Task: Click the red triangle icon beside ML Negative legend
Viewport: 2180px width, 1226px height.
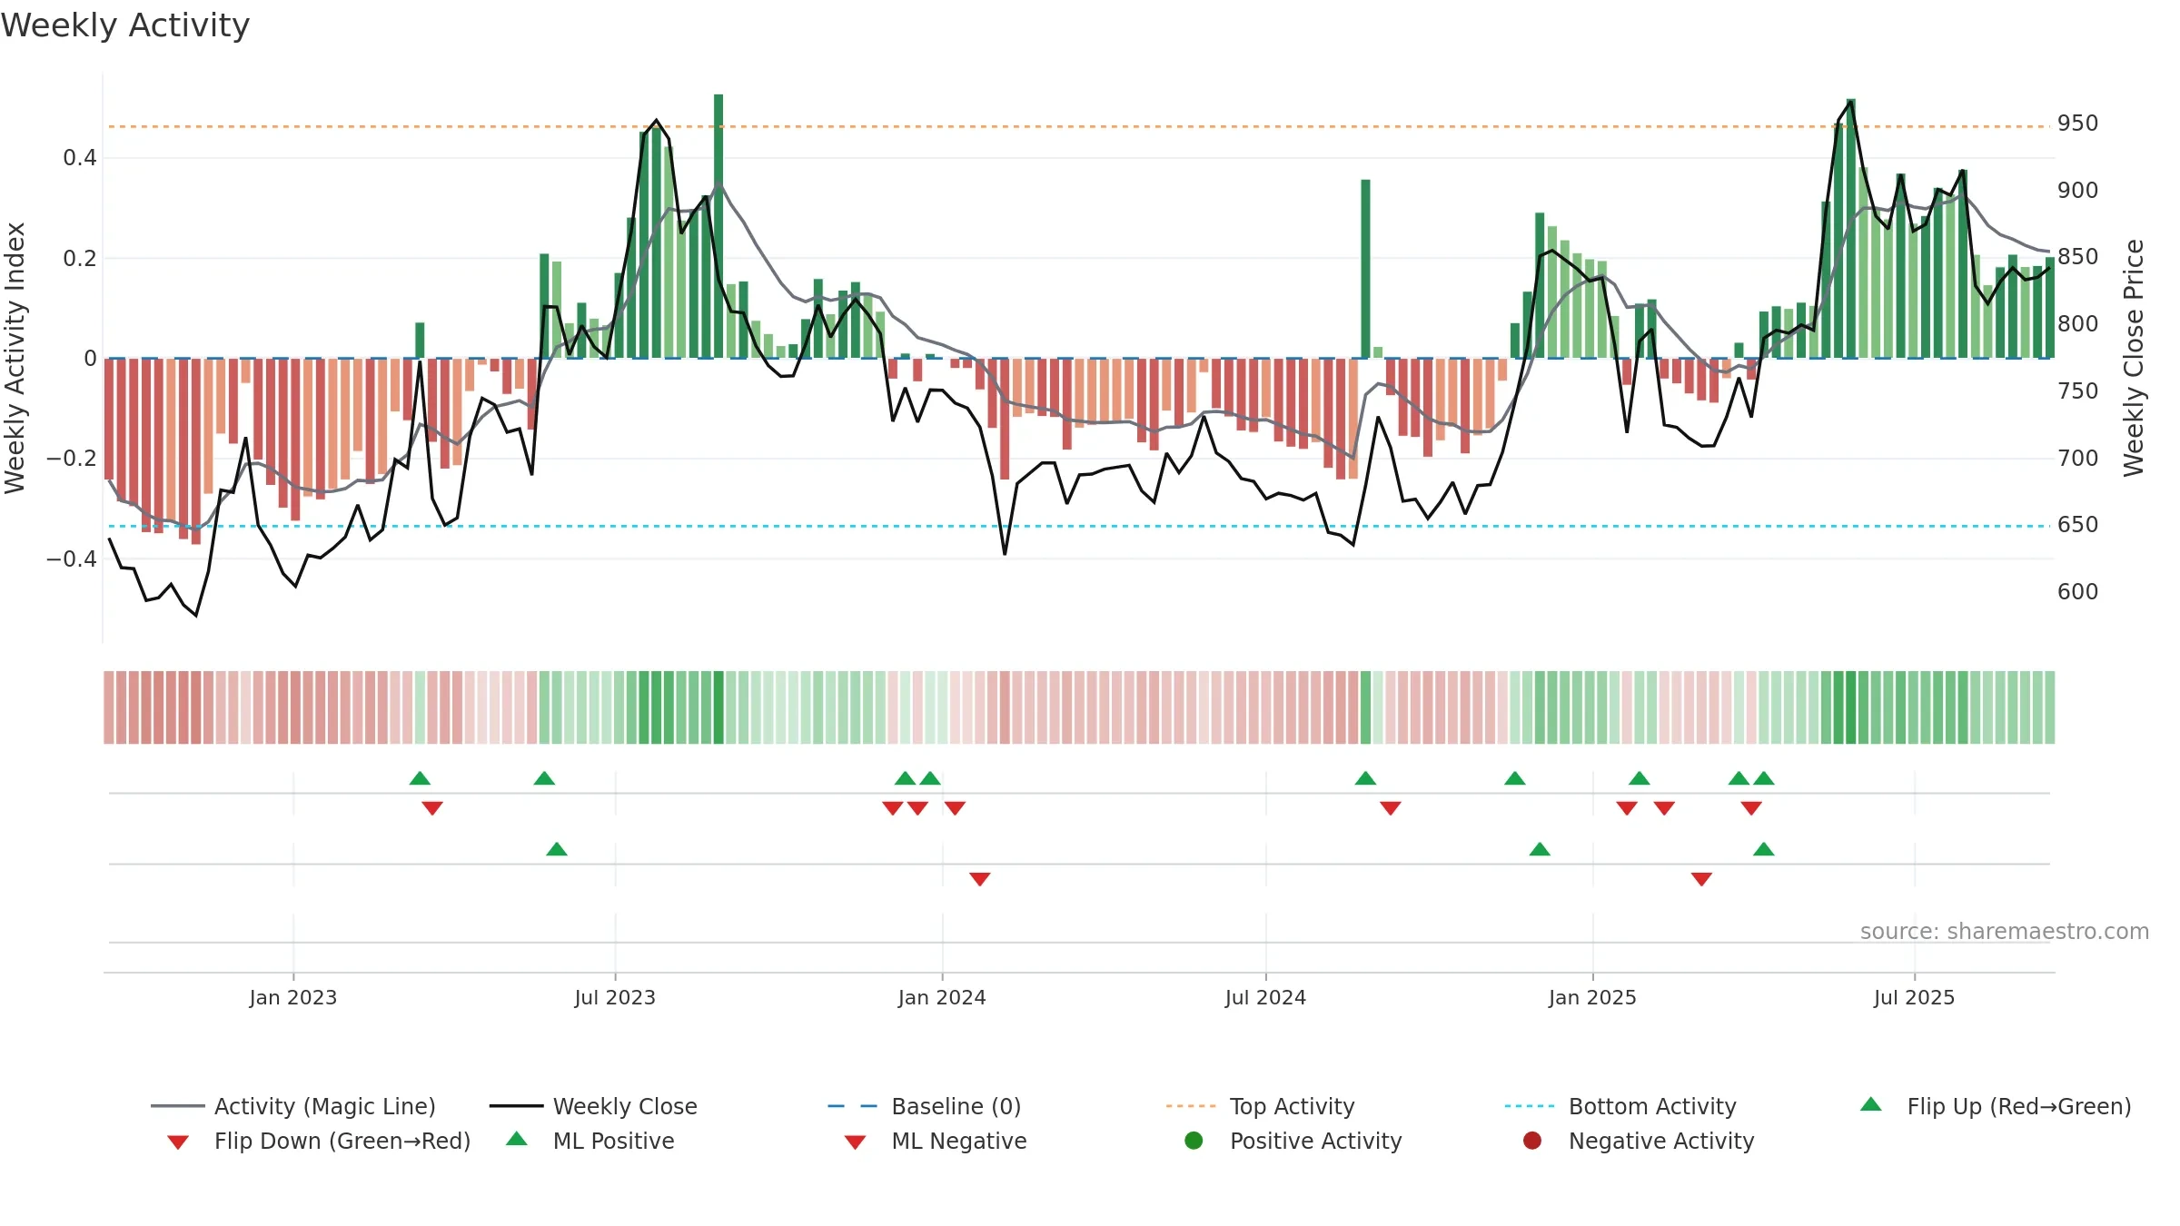Action: [x=856, y=1142]
